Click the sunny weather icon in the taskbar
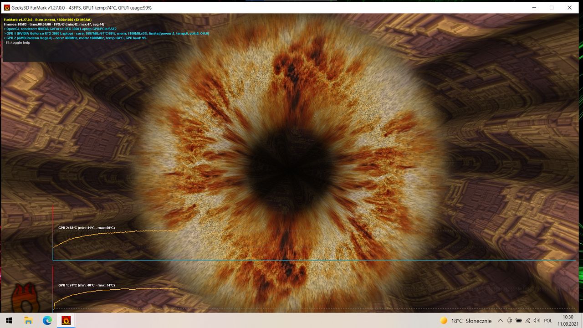 [444, 321]
